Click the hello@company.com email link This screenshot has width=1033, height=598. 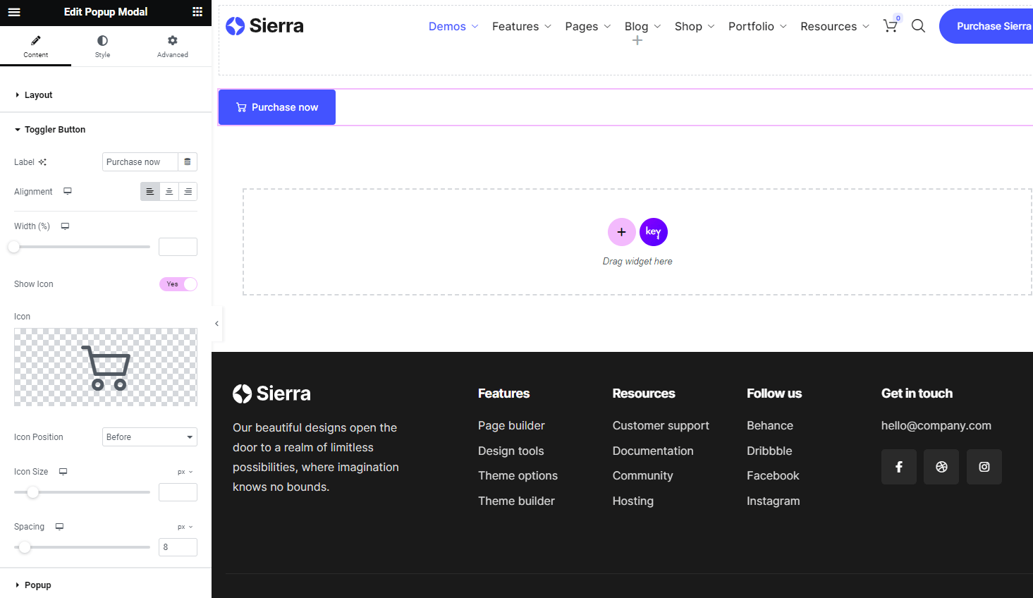click(x=936, y=426)
